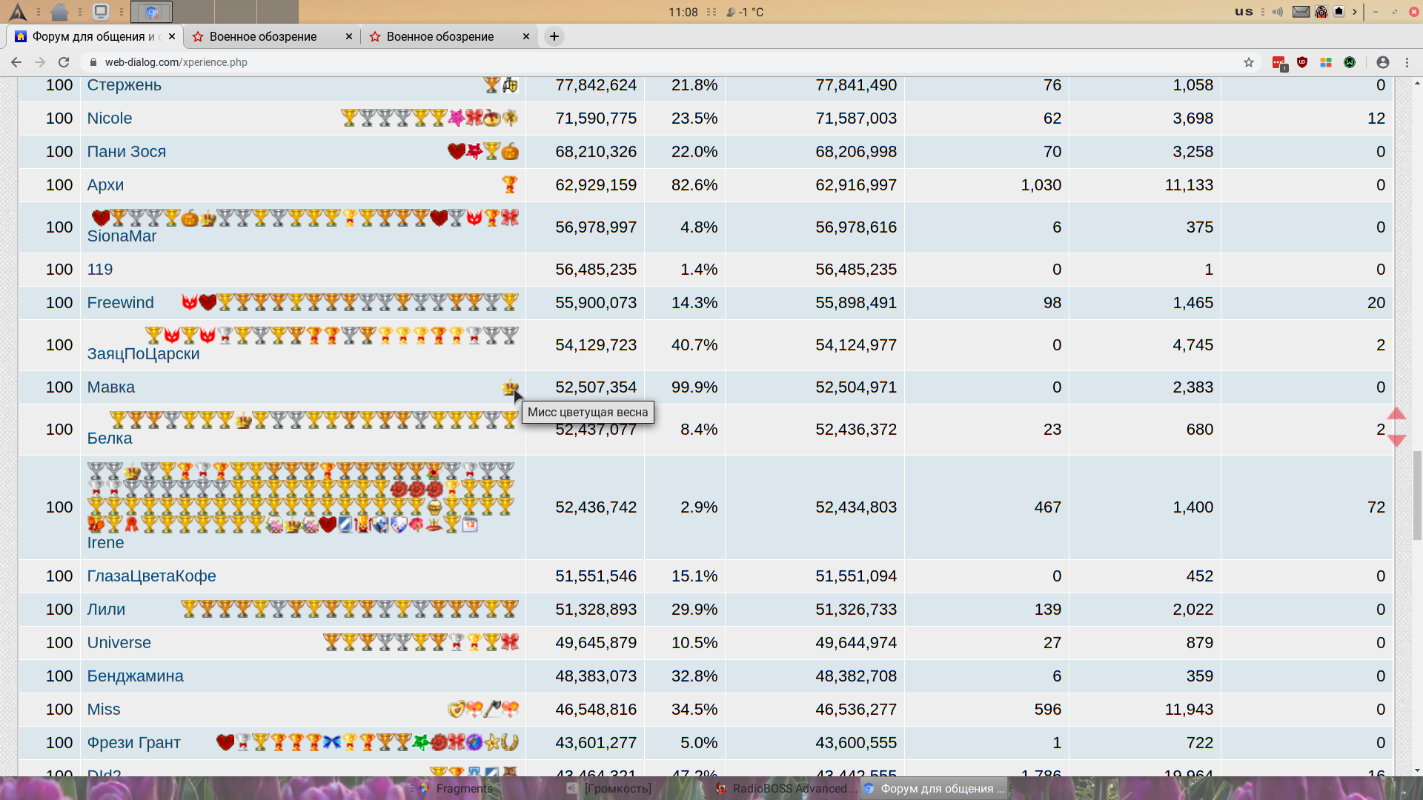Screen dimensions: 1423x800
Task: Click the system volume tray icon
Action: [x=1278, y=12]
